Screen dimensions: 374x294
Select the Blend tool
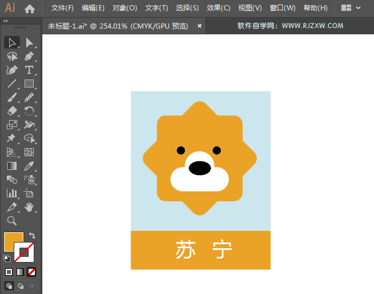11,180
